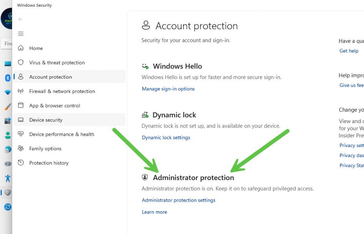
Task: Click the Find search field in Settings
Action: [6, 44]
